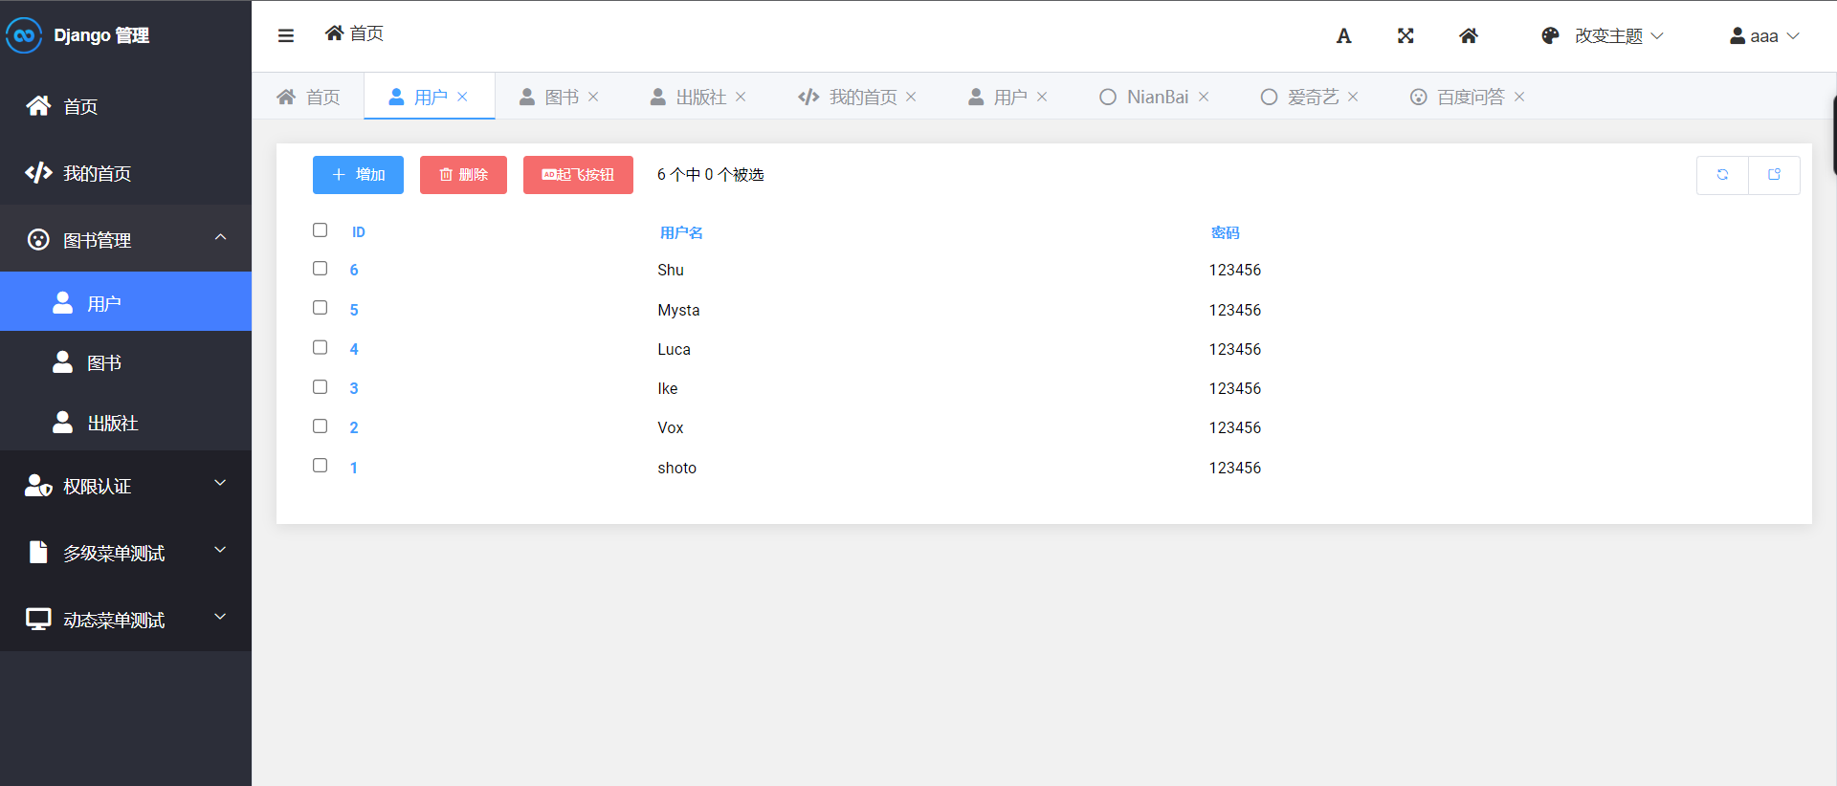Toggle sidebar with the hamburger menu icon
Screen dimensions: 1837x786
[286, 35]
